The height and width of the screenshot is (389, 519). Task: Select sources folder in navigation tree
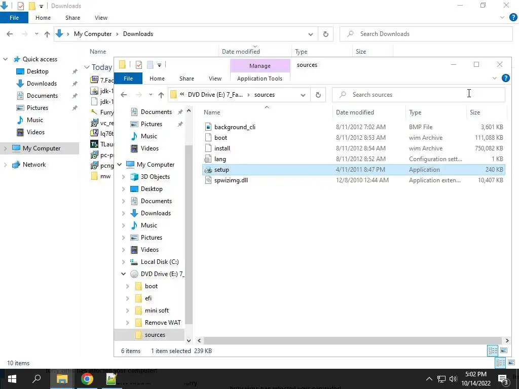(155, 335)
